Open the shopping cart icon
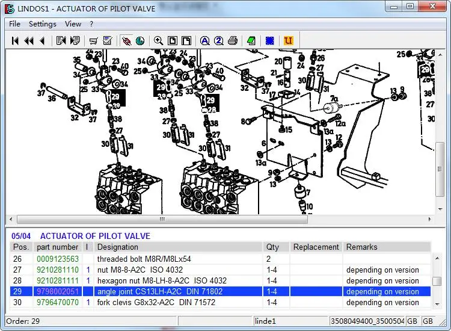This screenshot has height=331, width=451. [93, 41]
